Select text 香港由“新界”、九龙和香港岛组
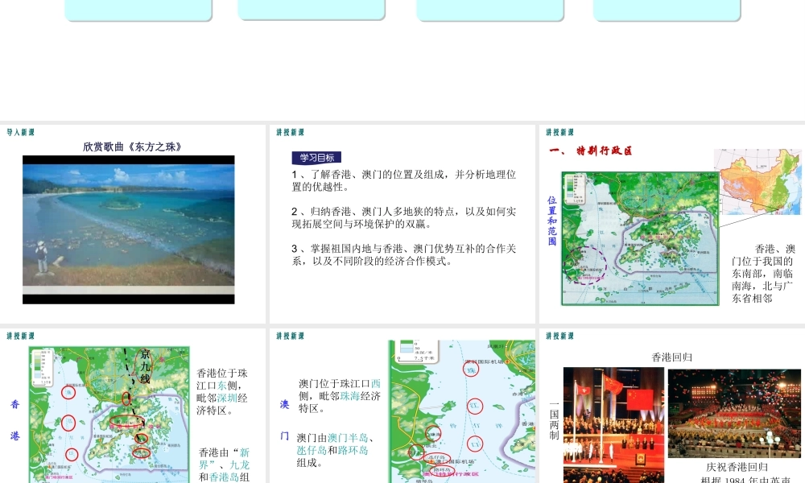805x483 pixels. [224, 465]
